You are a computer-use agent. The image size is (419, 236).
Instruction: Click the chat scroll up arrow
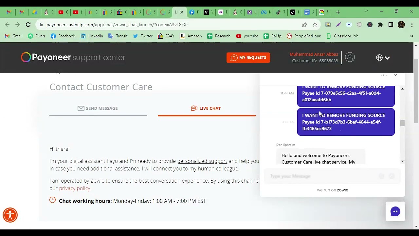402,89
